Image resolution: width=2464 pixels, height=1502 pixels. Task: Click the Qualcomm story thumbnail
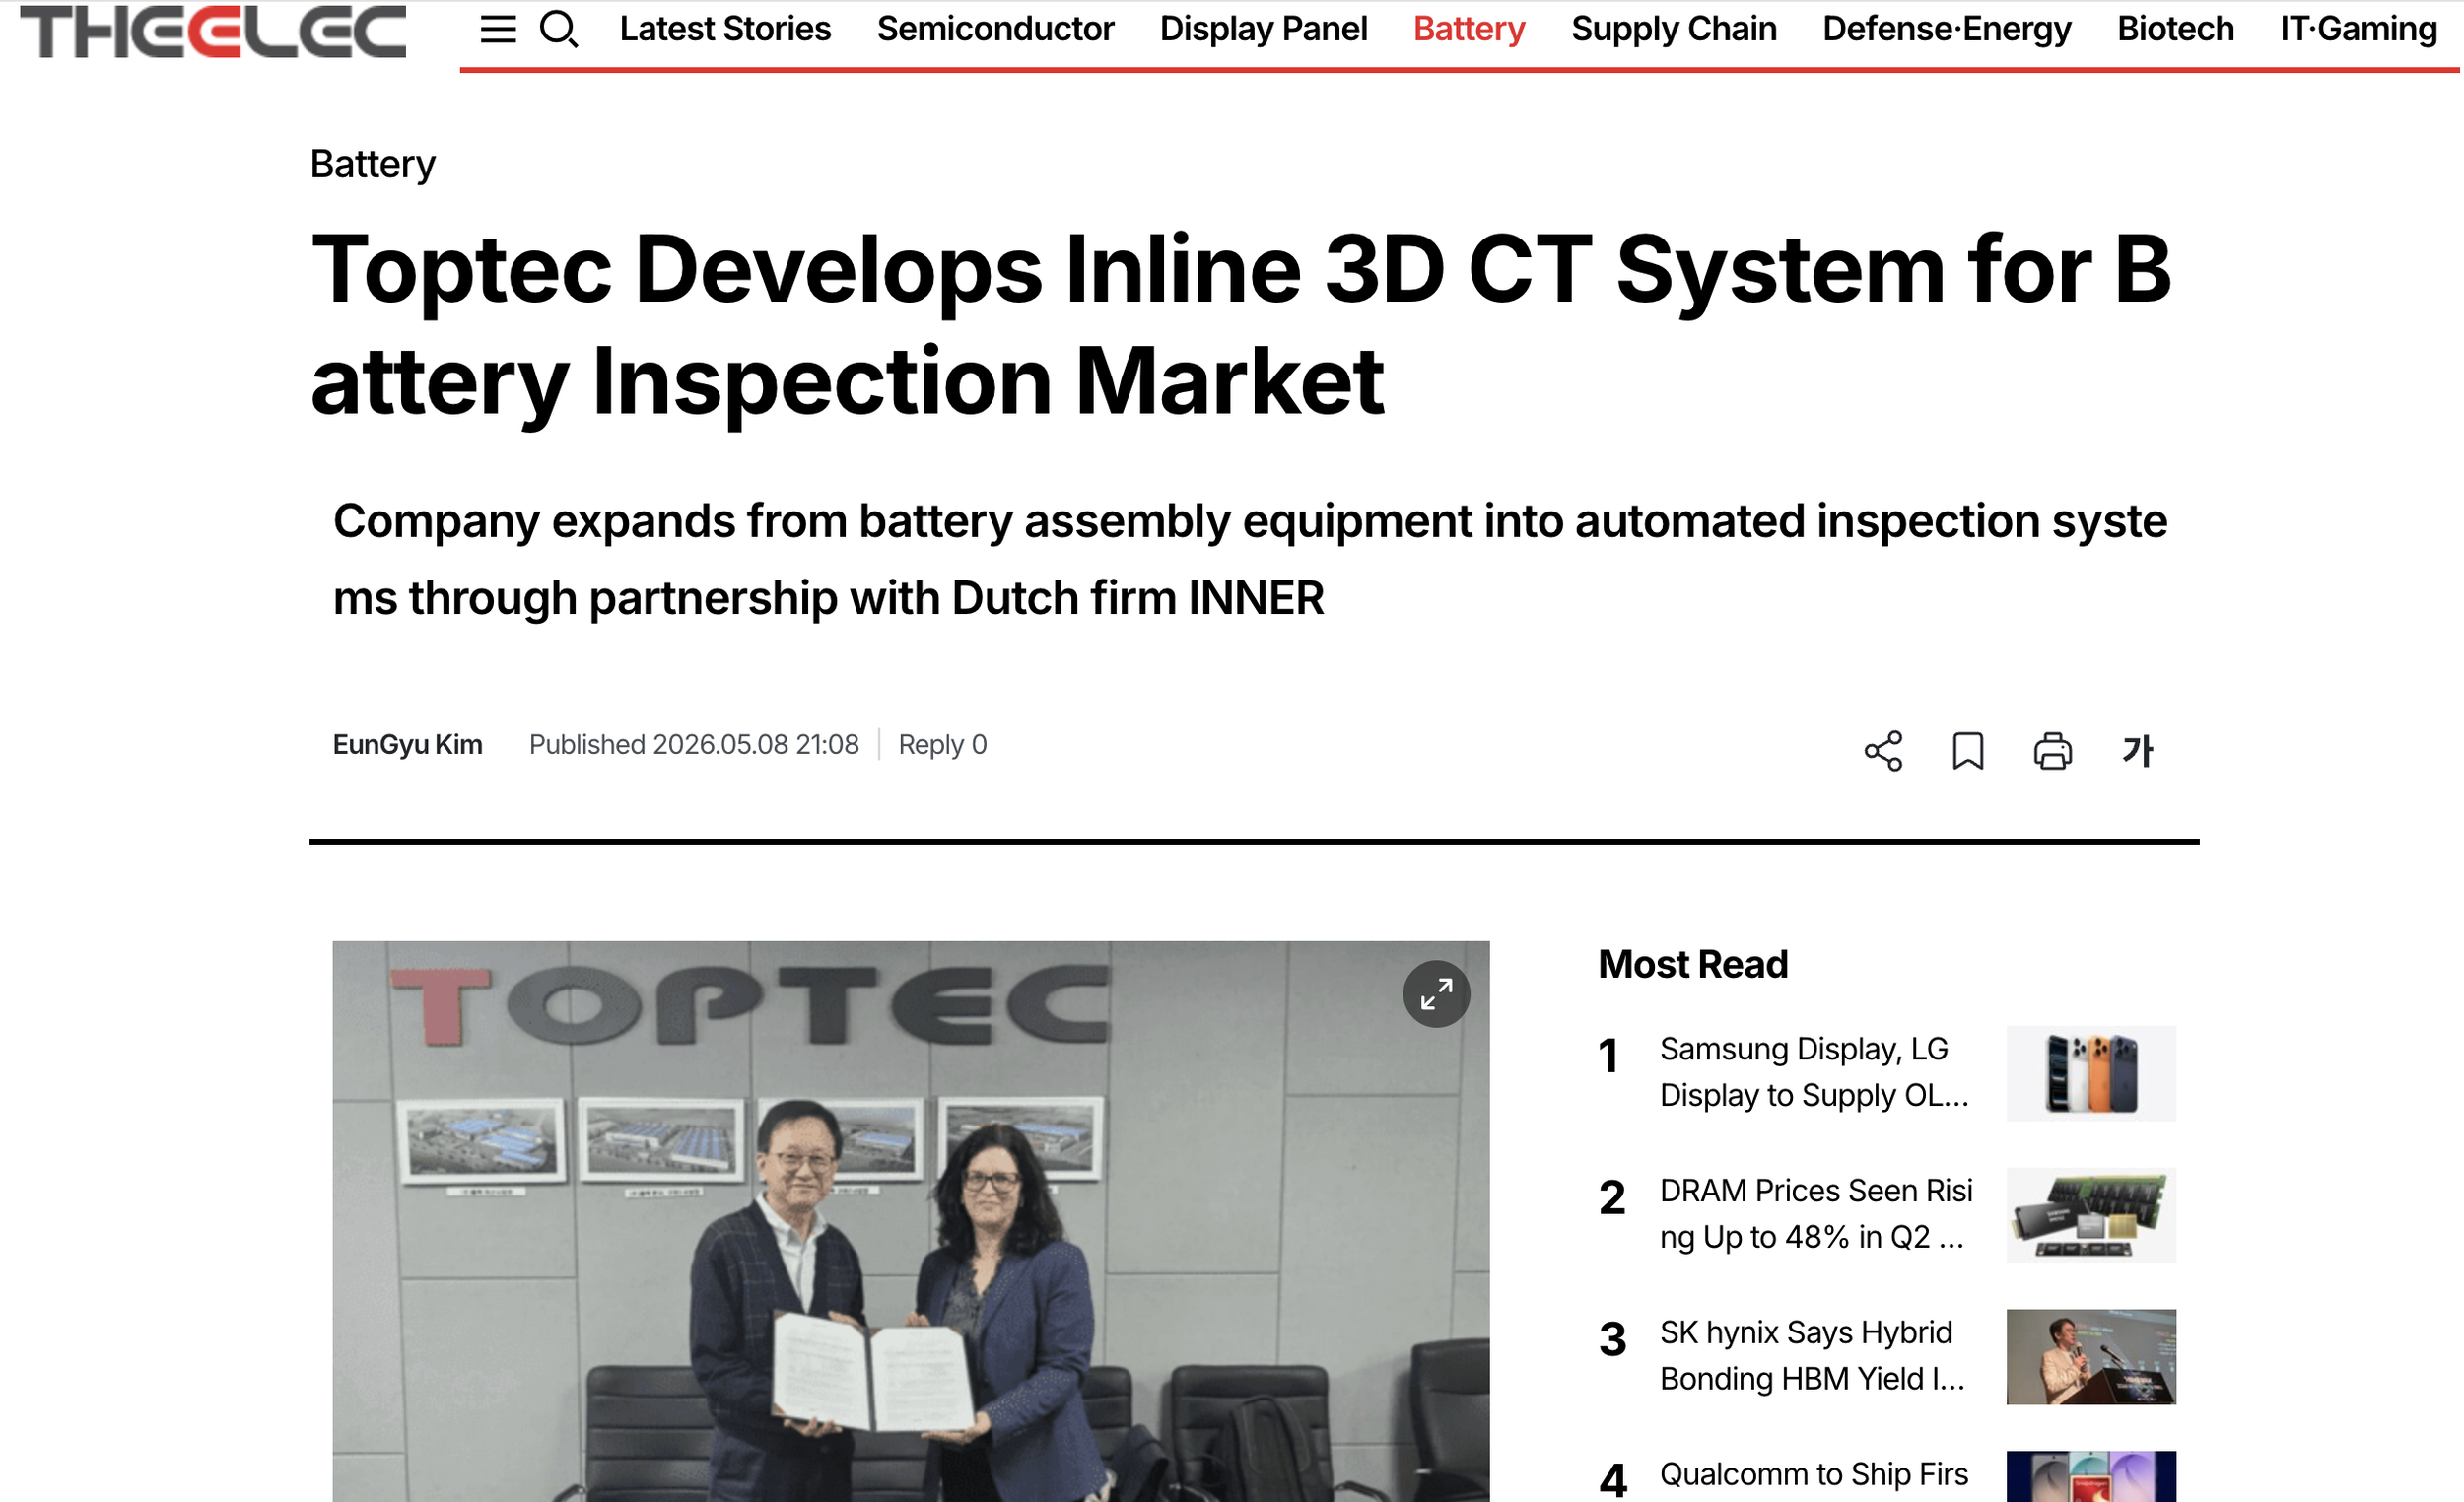pyautogui.click(x=2091, y=1476)
